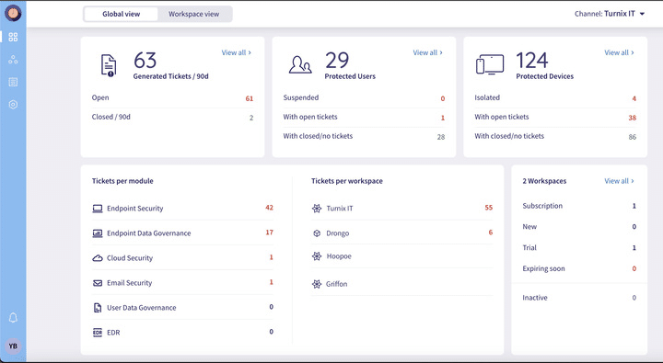The width and height of the screenshot is (663, 363).
Task: Click the Suspended users row
Action: tap(364, 98)
